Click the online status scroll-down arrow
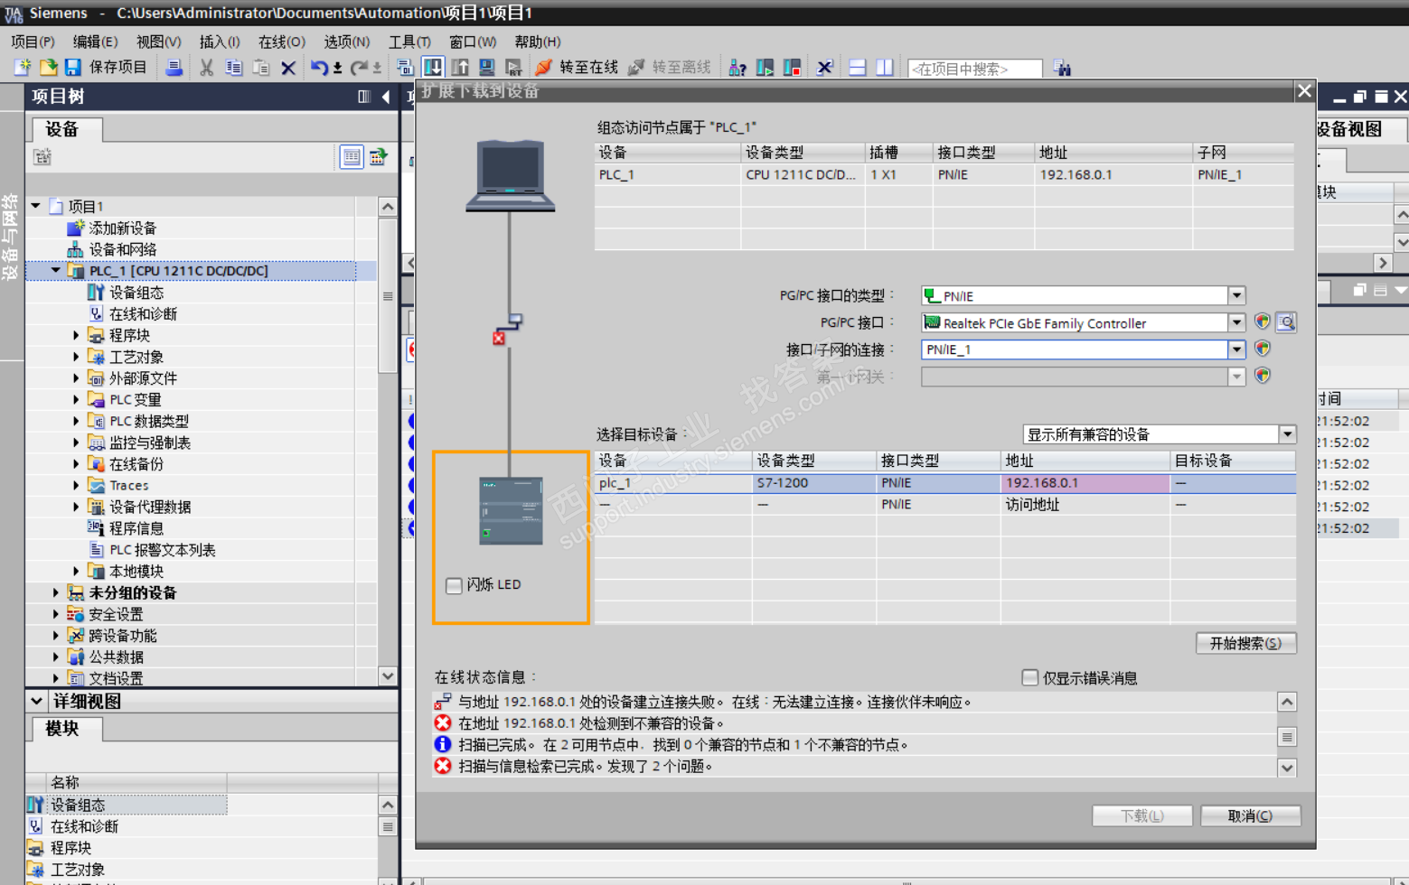 tap(1287, 768)
